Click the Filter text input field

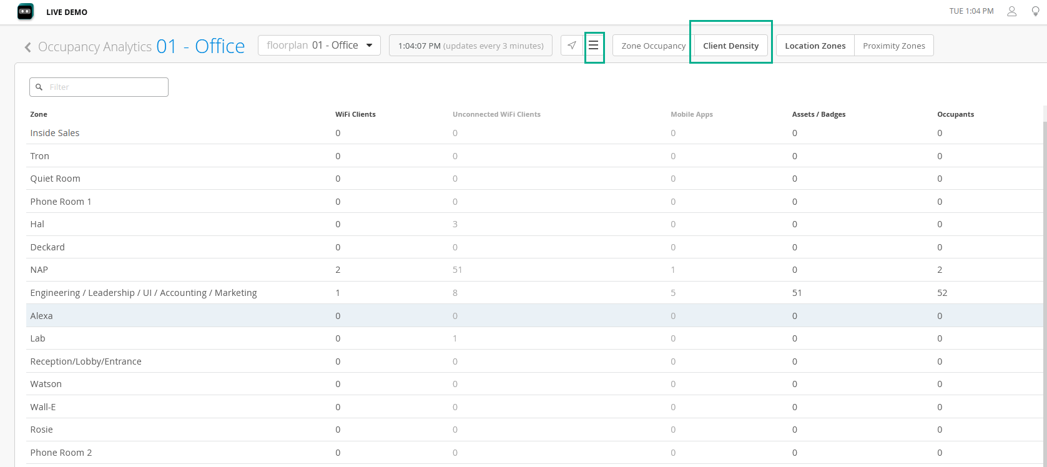coord(106,87)
